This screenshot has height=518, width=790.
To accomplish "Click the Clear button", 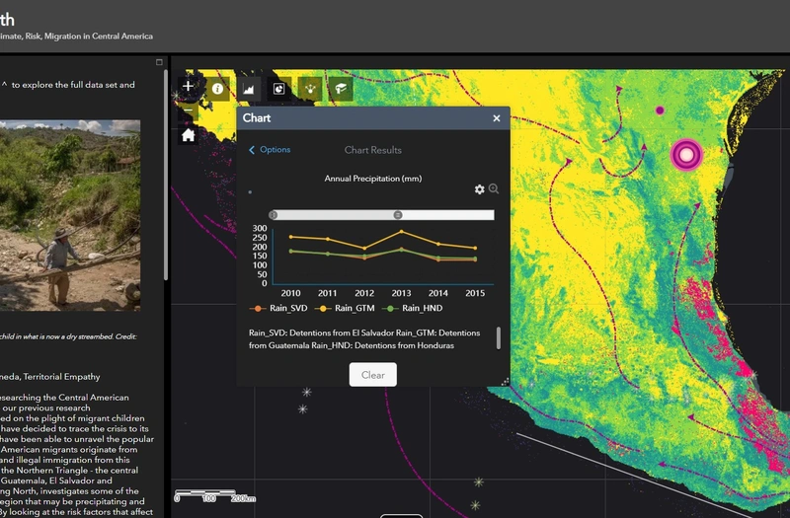I will coord(373,375).
